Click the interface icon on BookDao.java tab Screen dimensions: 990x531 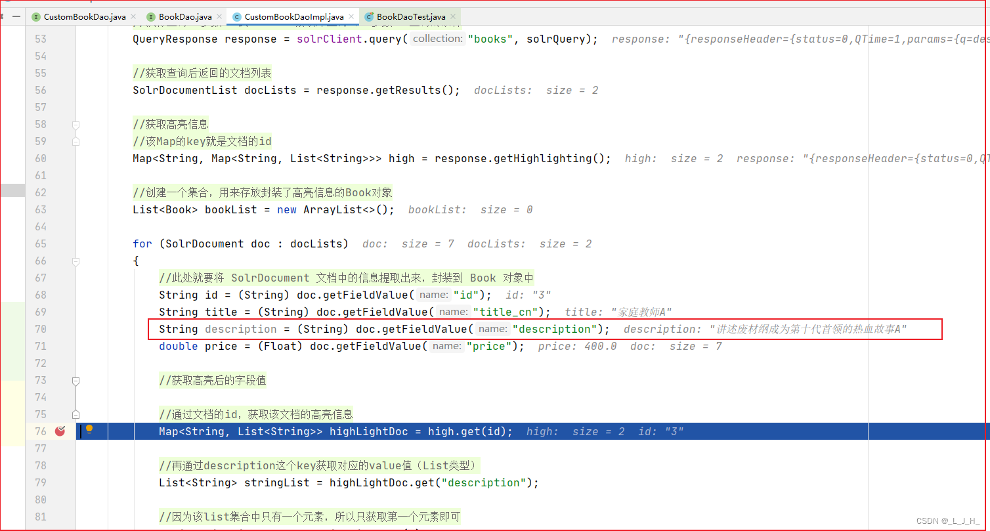pos(150,16)
